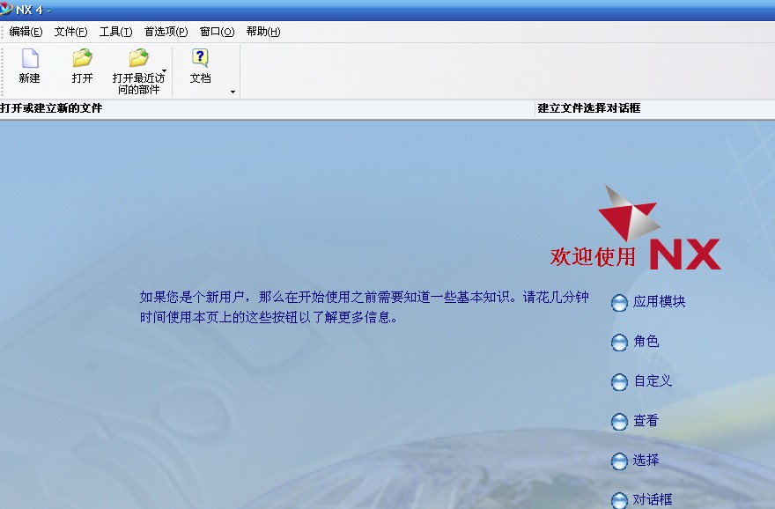
Task: Click the 新建 (New) file icon
Action: pyautogui.click(x=30, y=58)
